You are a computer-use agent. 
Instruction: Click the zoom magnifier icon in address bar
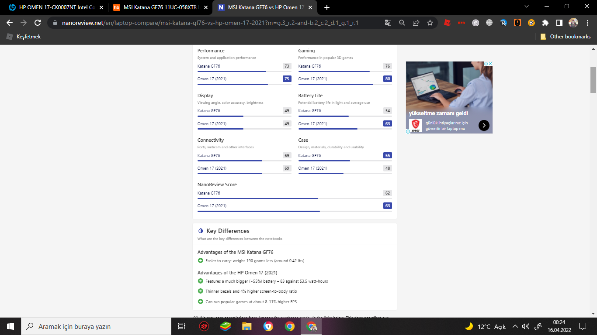(x=402, y=23)
